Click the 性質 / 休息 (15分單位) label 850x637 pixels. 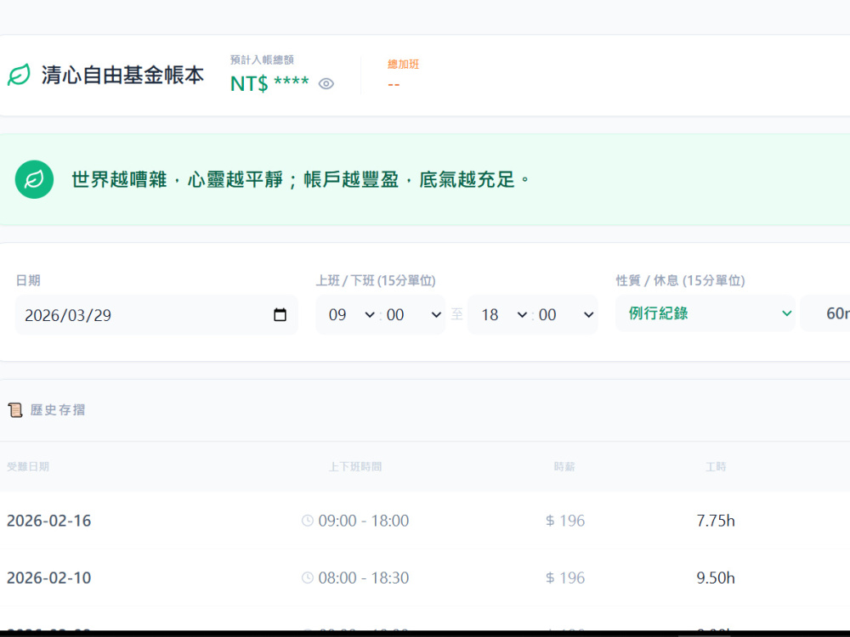(680, 280)
